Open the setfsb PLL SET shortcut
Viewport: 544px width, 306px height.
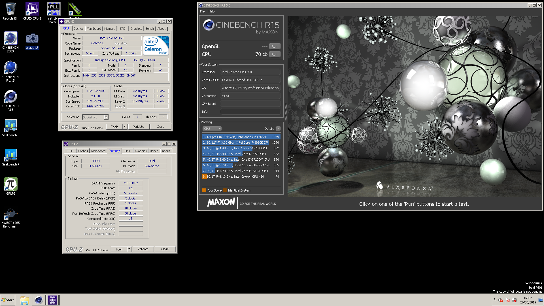point(54,13)
